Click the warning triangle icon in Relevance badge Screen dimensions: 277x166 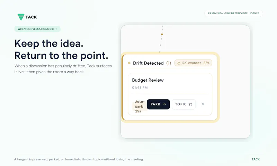coord(179,63)
